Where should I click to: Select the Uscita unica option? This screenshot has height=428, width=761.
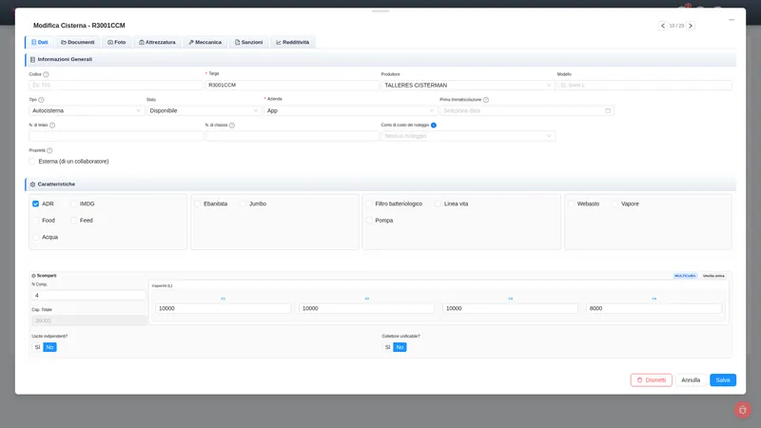(x=713, y=276)
